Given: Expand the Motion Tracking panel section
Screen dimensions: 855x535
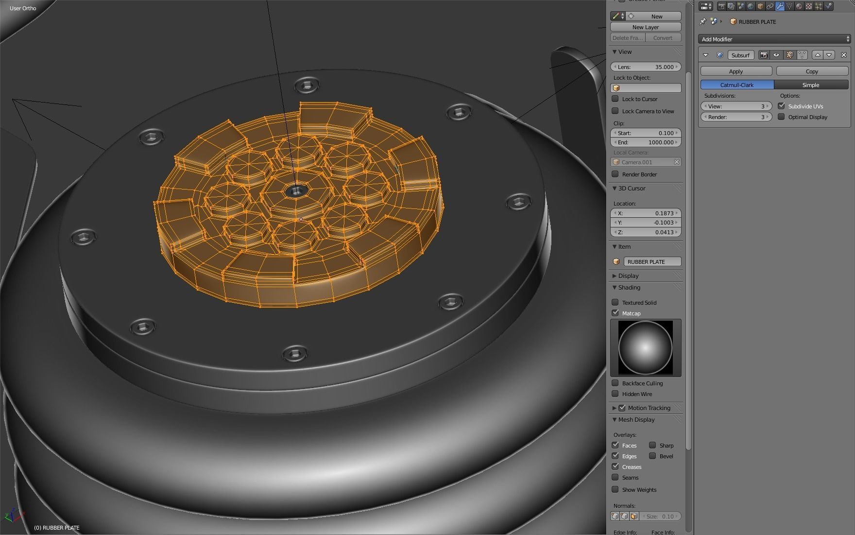Looking at the screenshot, I should pos(614,408).
